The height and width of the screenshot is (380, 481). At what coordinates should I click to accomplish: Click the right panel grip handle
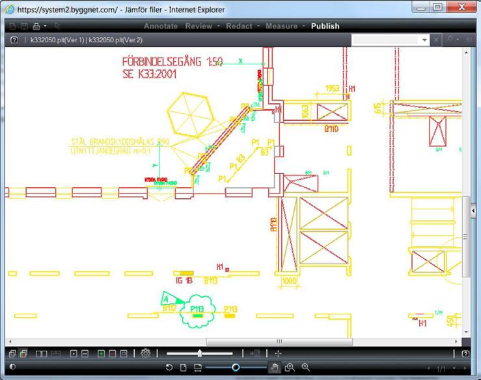[x=466, y=236]
